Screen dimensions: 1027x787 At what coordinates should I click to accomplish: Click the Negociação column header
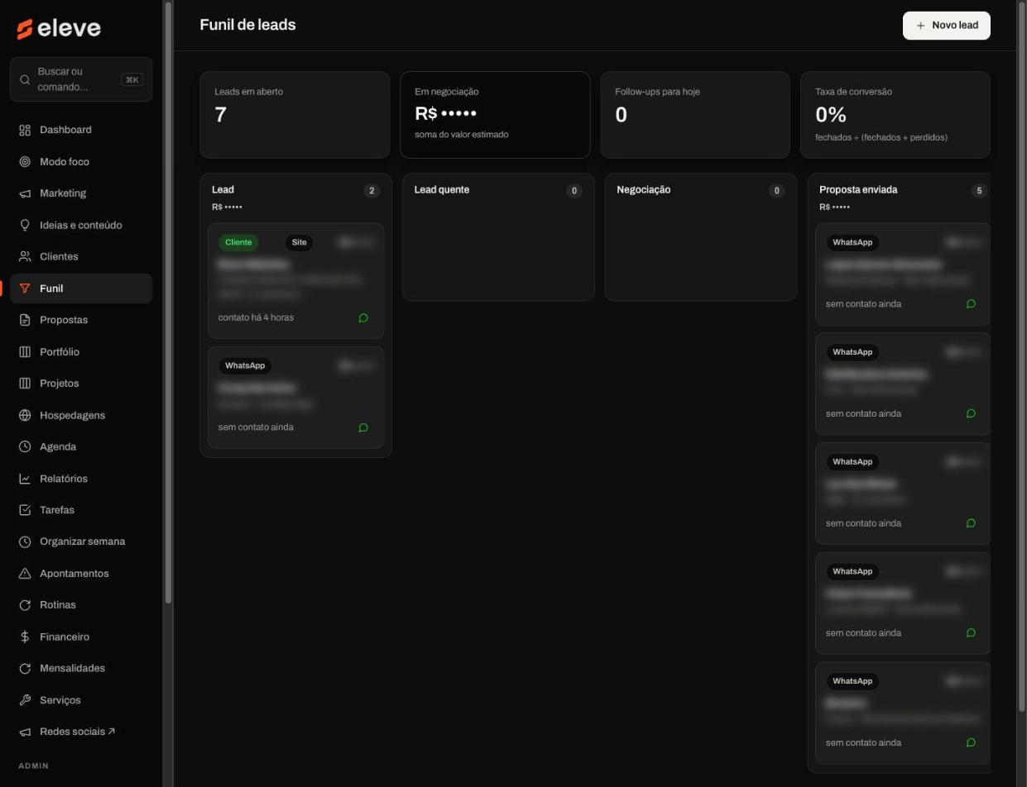pyautogui.click(x=644, y=190)
